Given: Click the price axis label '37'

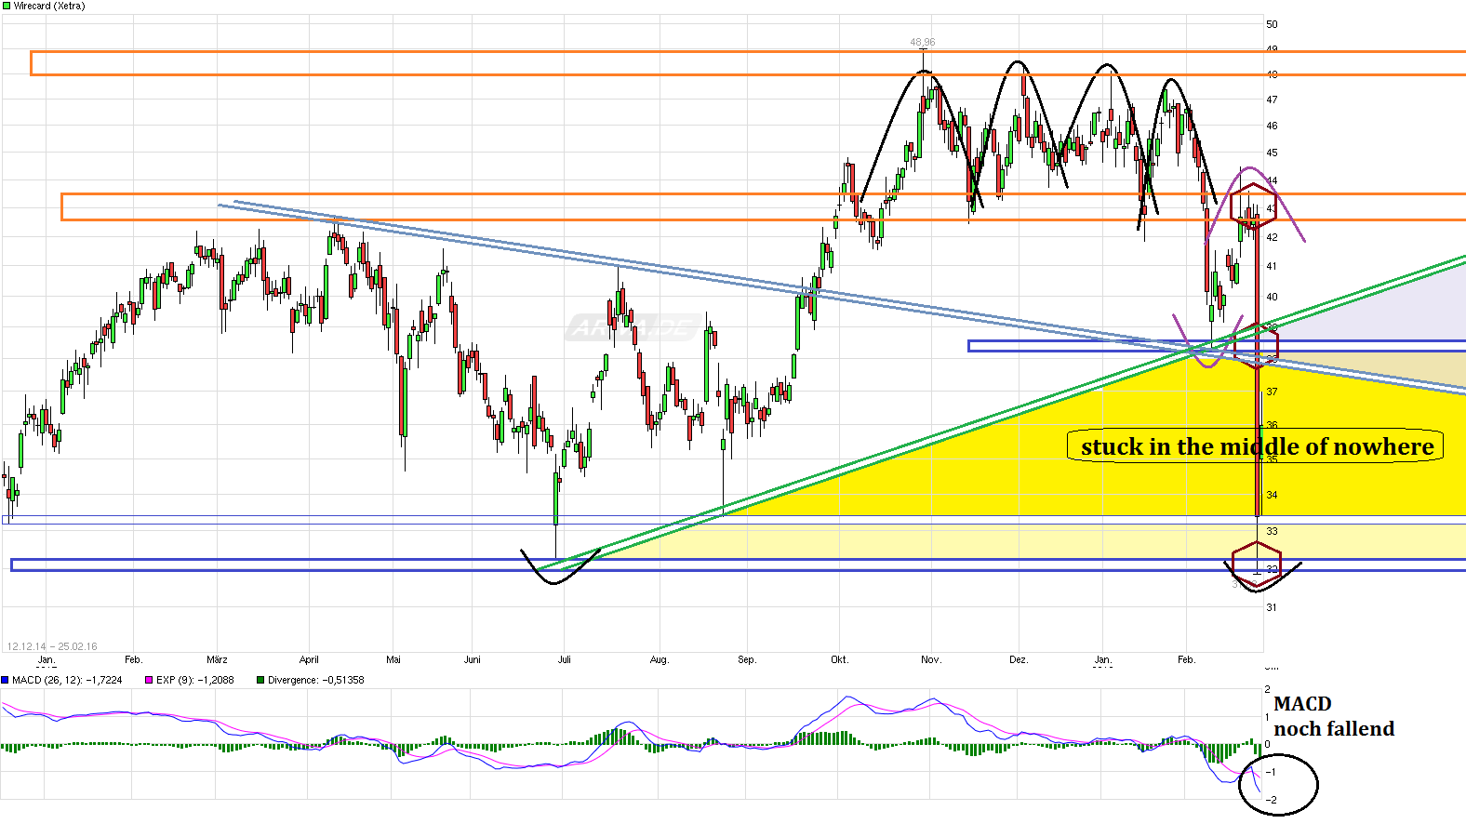Looking at the screenshot, I should 1272,392.
